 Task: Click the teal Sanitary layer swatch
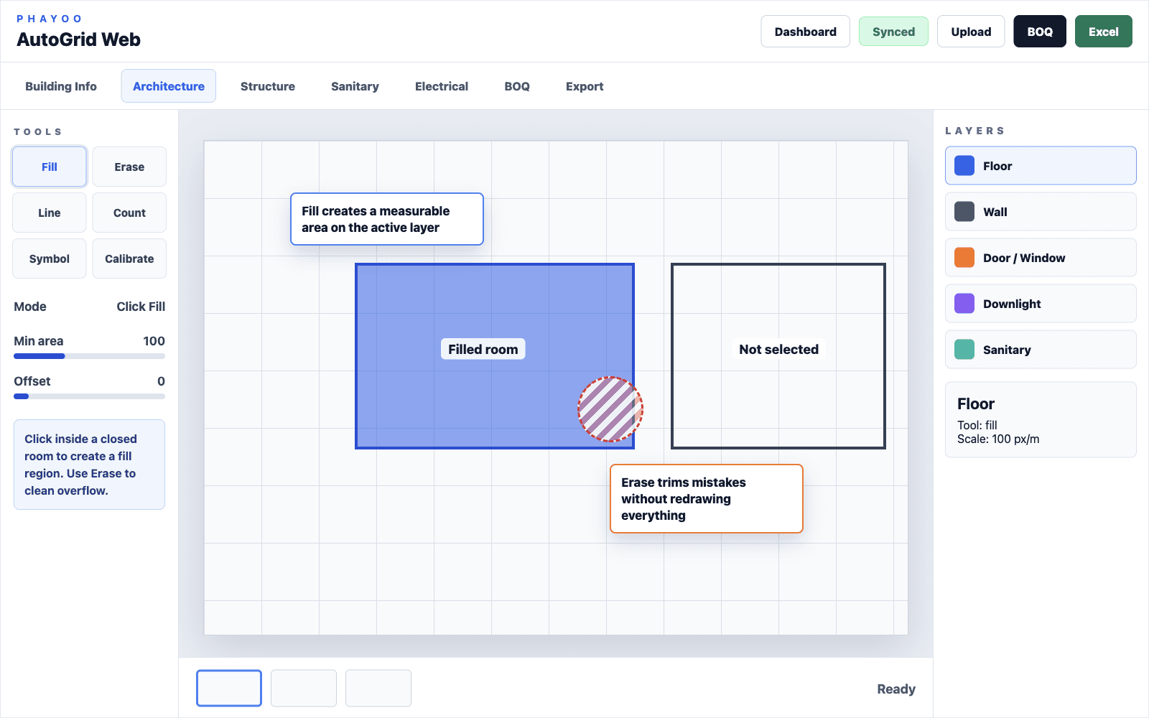pos(964,350)
